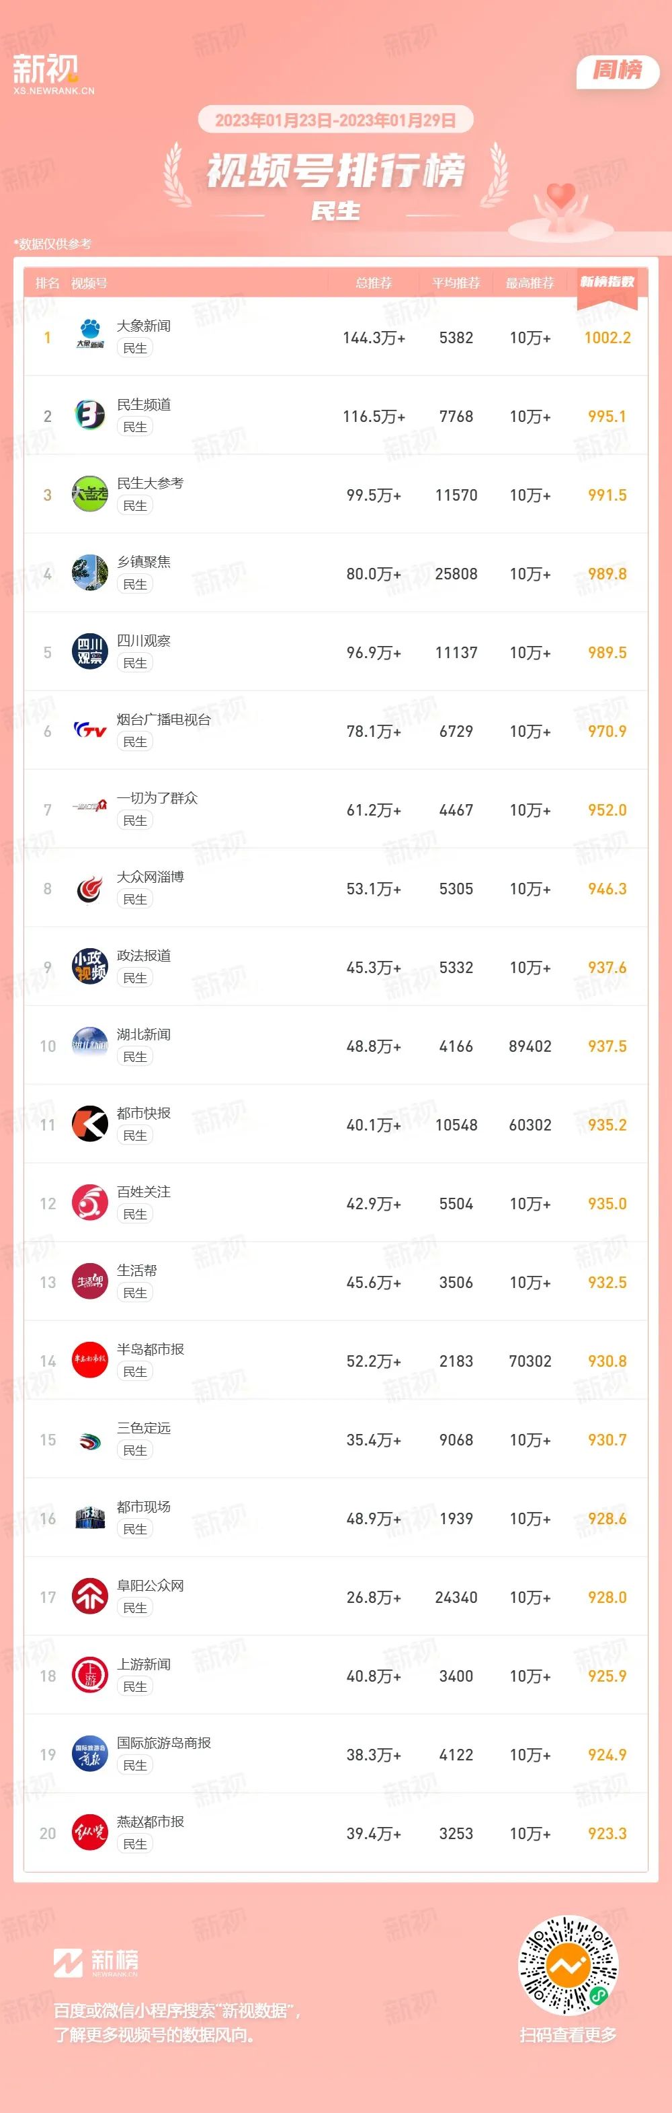
Task: Click the 民生 tag under 乡镇聚焦
Action: [135, 584]
